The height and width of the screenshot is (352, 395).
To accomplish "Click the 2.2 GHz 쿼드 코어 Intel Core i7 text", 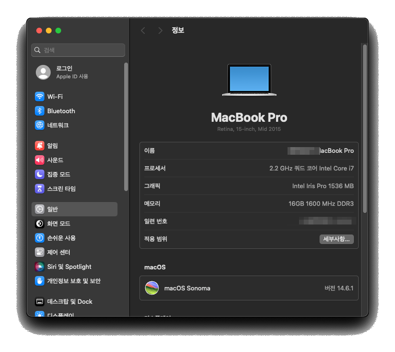I will [x=311, y=168].
